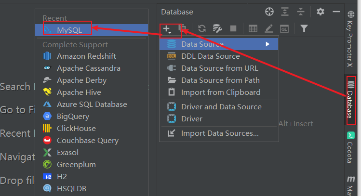Select Apache Derby data source
Viewport: 361px width, 196px height.
pos(92,80)
